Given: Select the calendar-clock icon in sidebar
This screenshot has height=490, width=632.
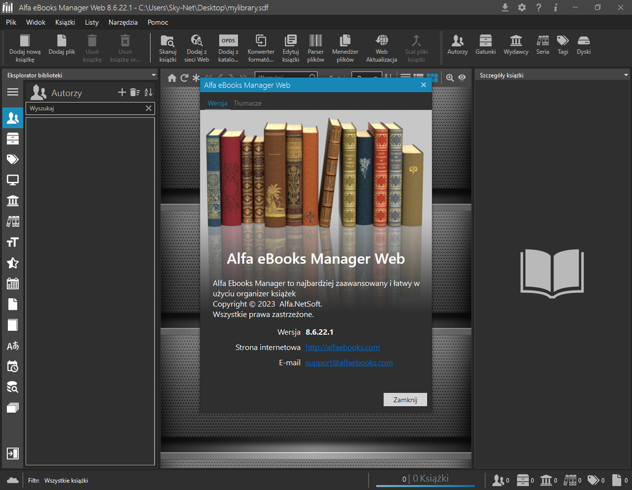Looking at the screenshot, I should tap(12, 366).
